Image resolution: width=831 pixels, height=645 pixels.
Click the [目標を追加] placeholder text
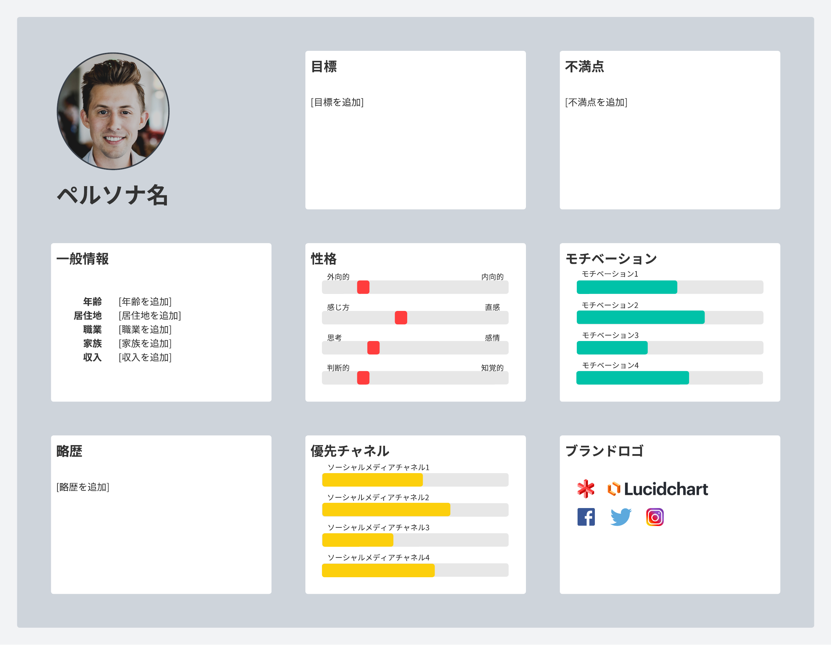pos(337,102)
